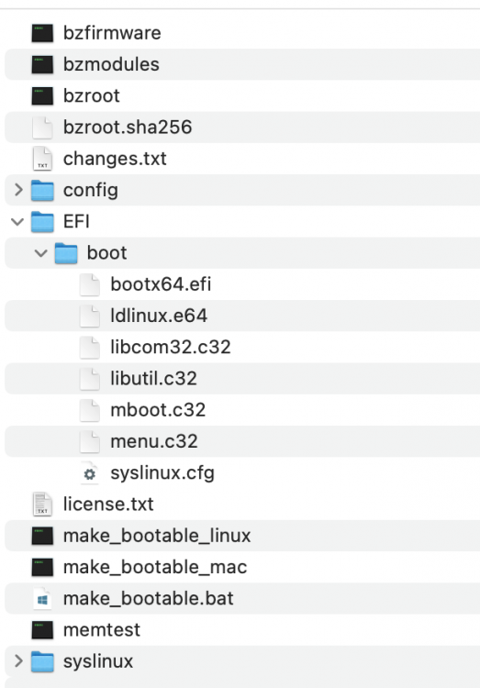The height and width of the screenshot is (688, 480).
Task: Collapse the boot subfolder chevron
Action: coord(41,253)
